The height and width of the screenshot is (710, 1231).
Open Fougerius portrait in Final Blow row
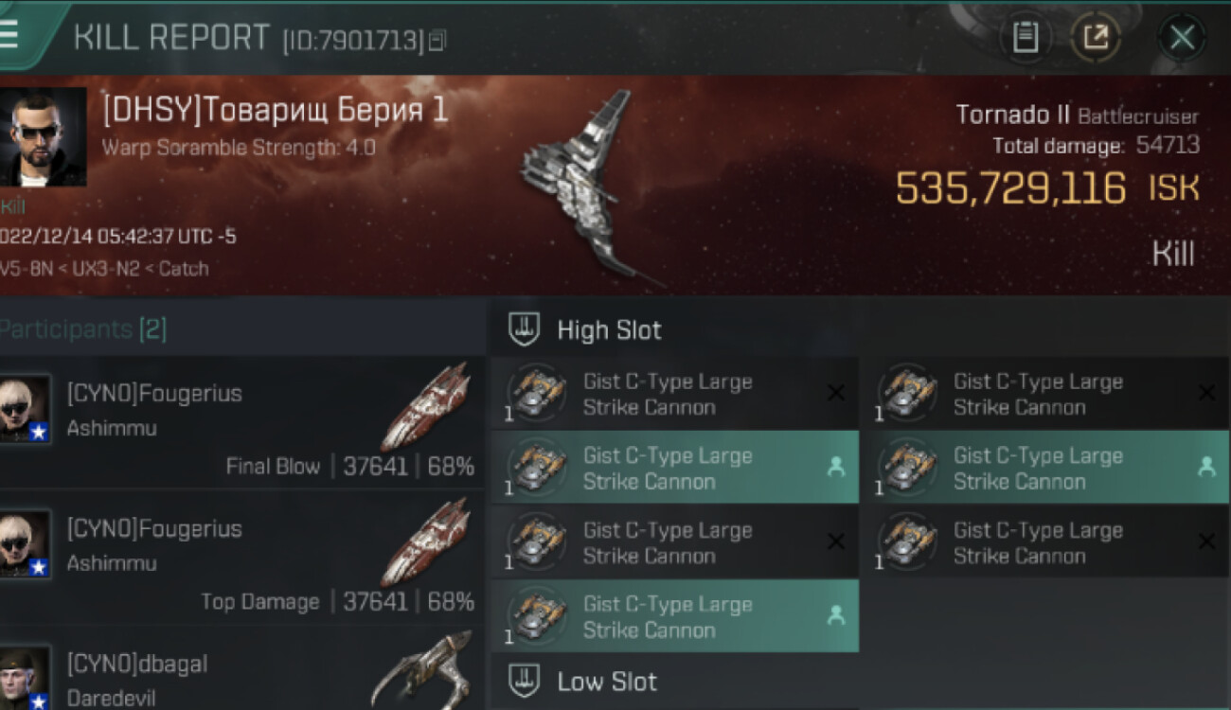24,409
